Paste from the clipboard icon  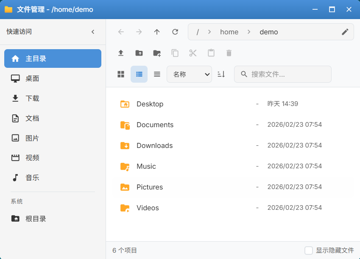click(x=211, y=53)
